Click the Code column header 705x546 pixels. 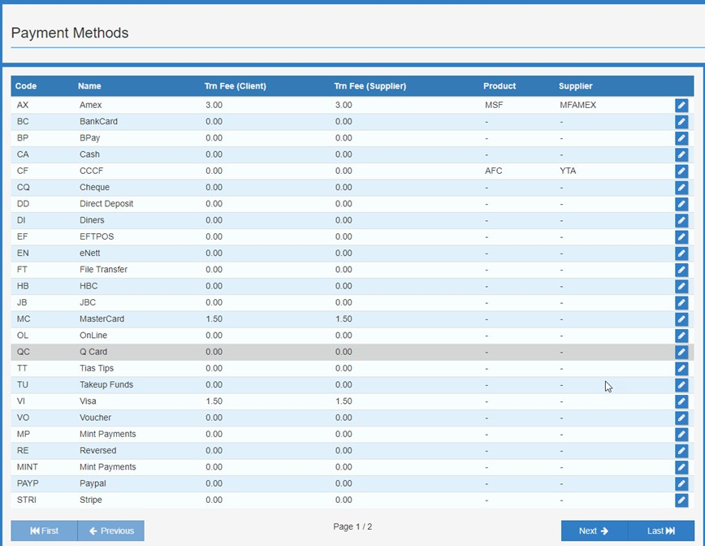coord(26,86)
